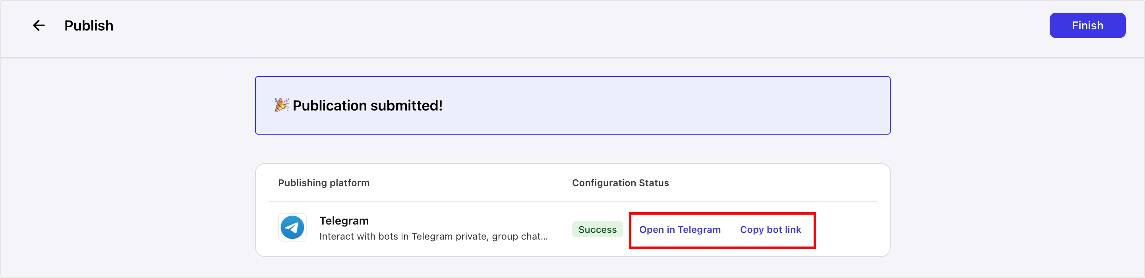The width and height of the screenshot is (1145, 278).
Task: Click the back arrow icon
Action: 39,26
